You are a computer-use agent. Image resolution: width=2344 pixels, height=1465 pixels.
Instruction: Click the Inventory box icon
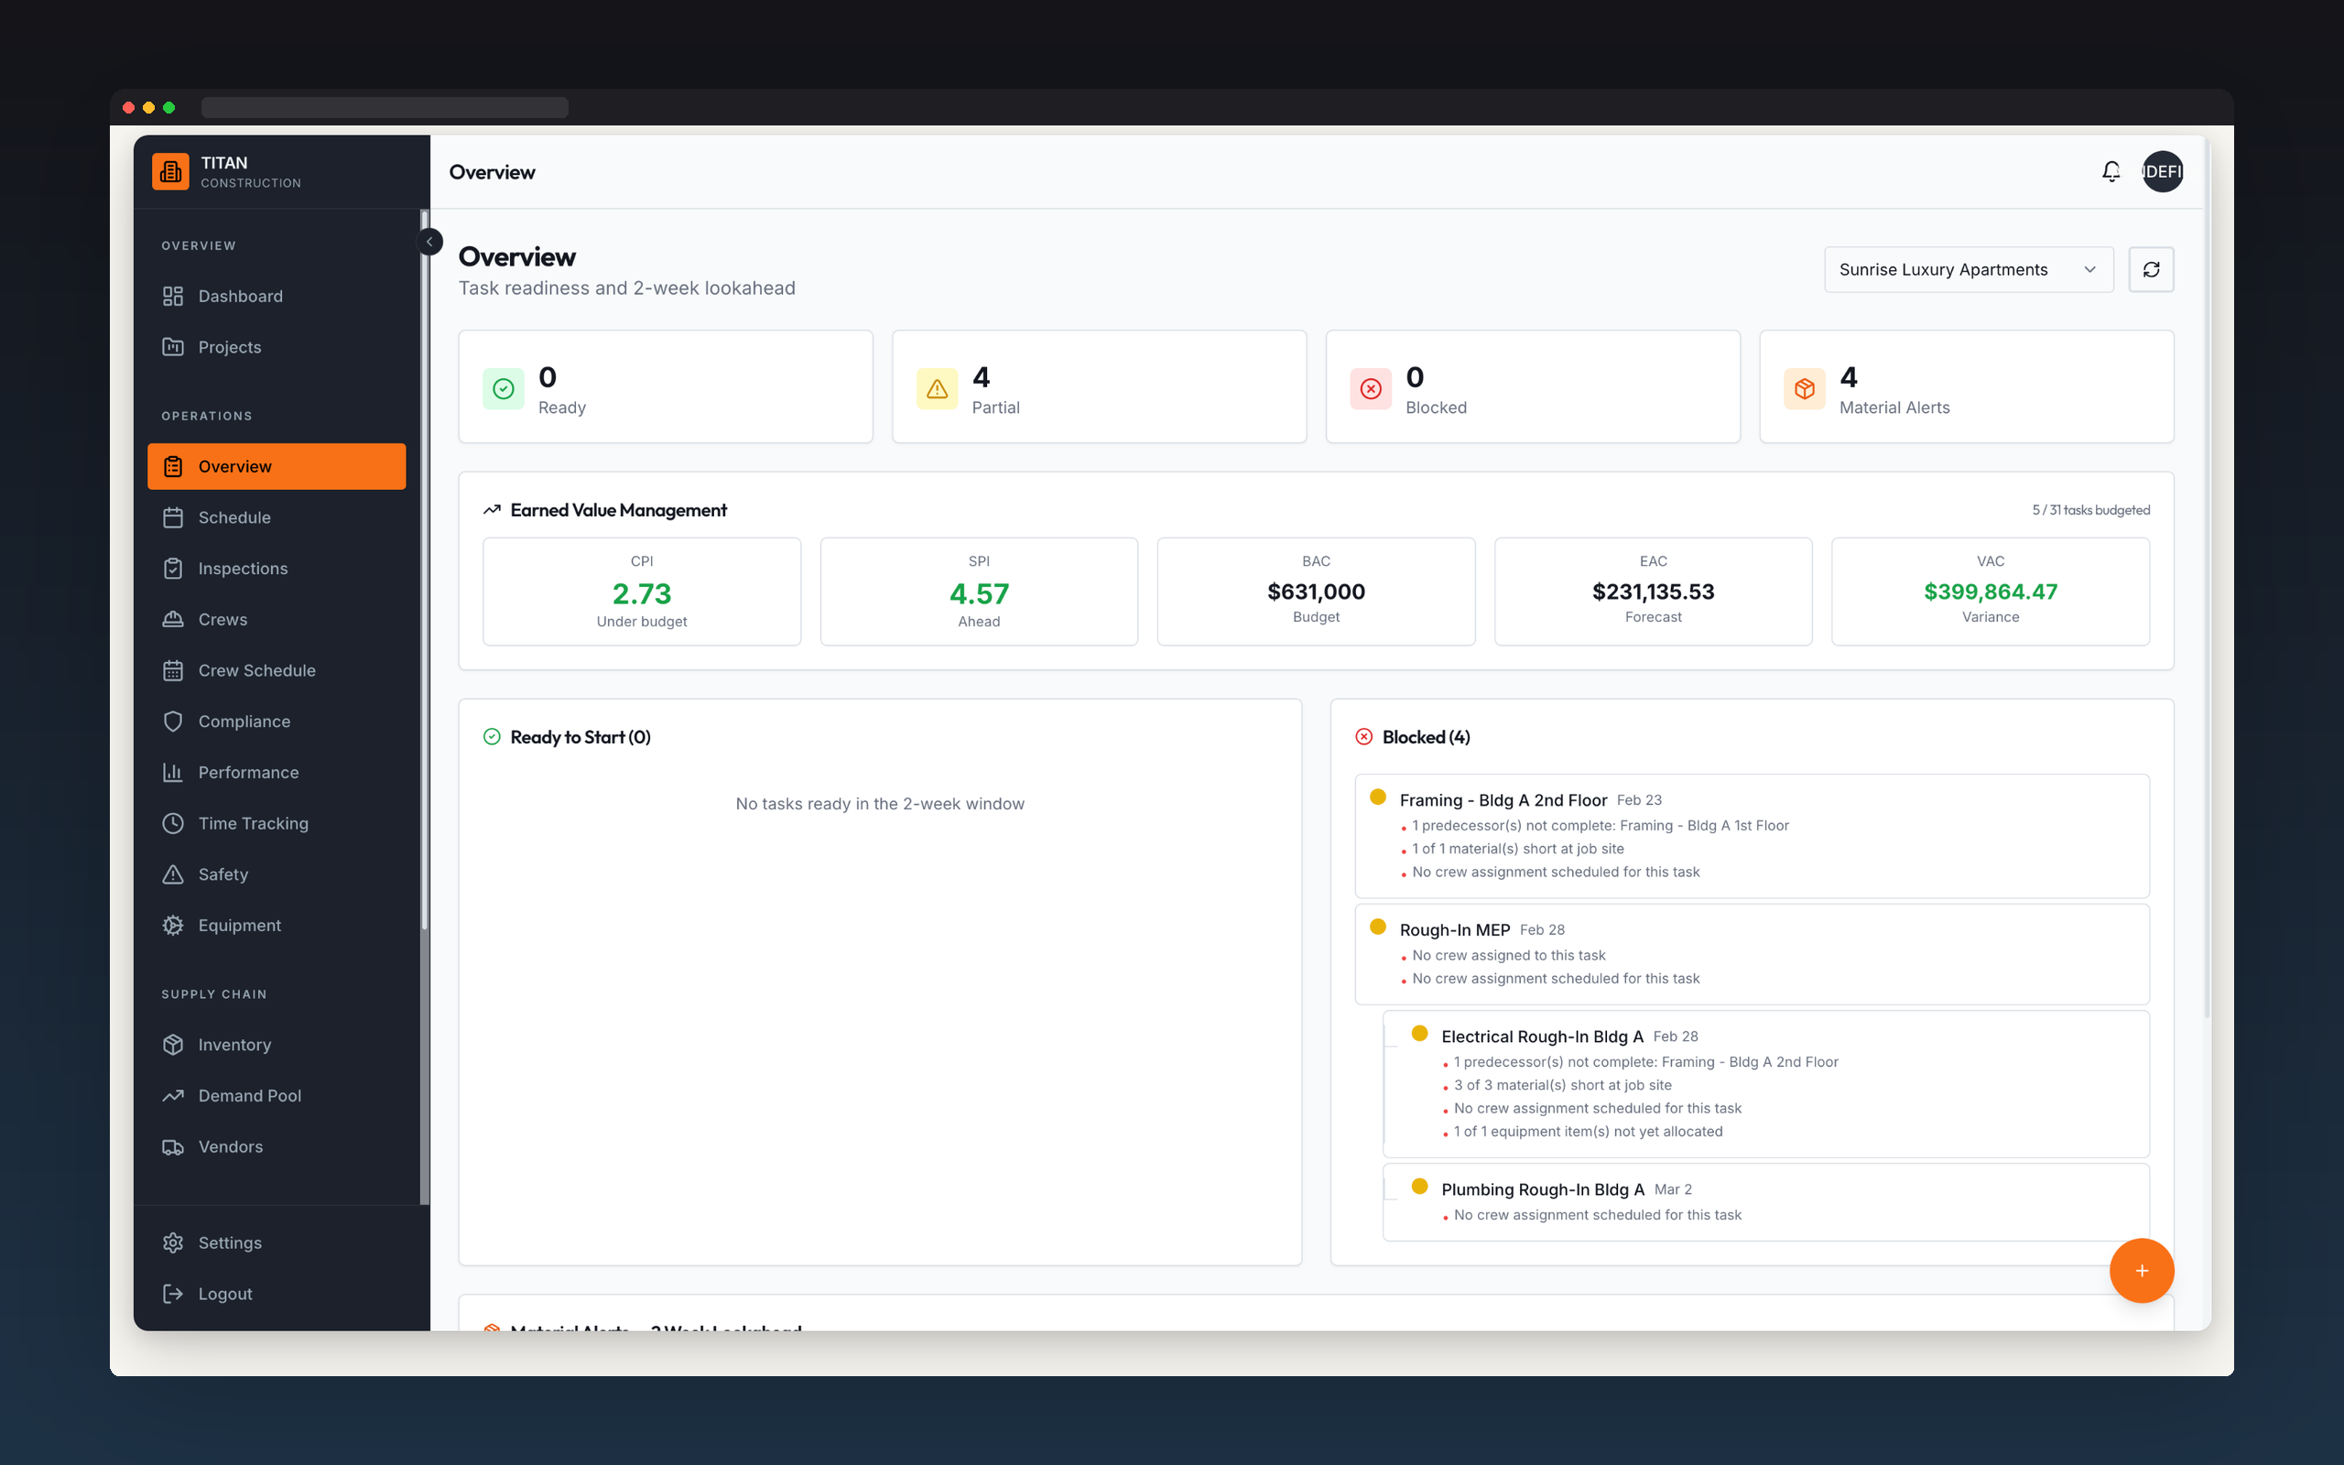[x=173, y=1045]
